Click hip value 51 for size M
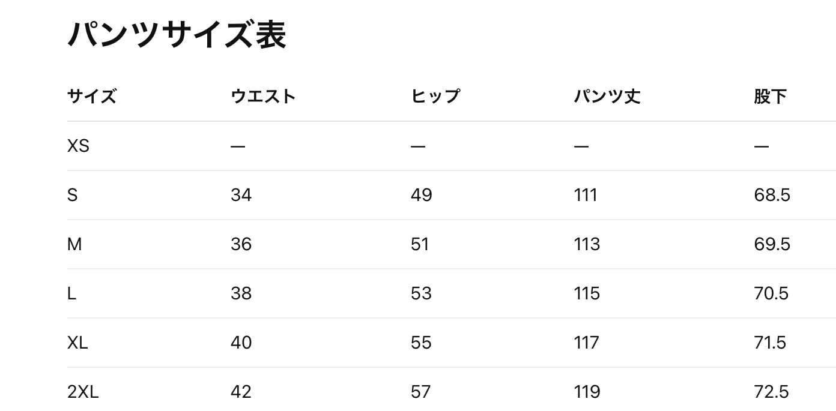This screenshot has height=411, width=836. pyautogui.click(x=420, y=244)
